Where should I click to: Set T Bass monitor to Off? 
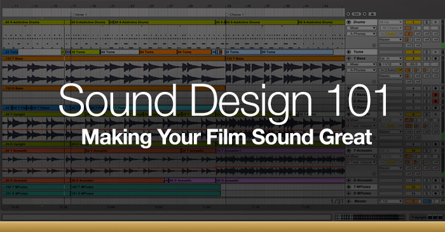click(399, 70)
